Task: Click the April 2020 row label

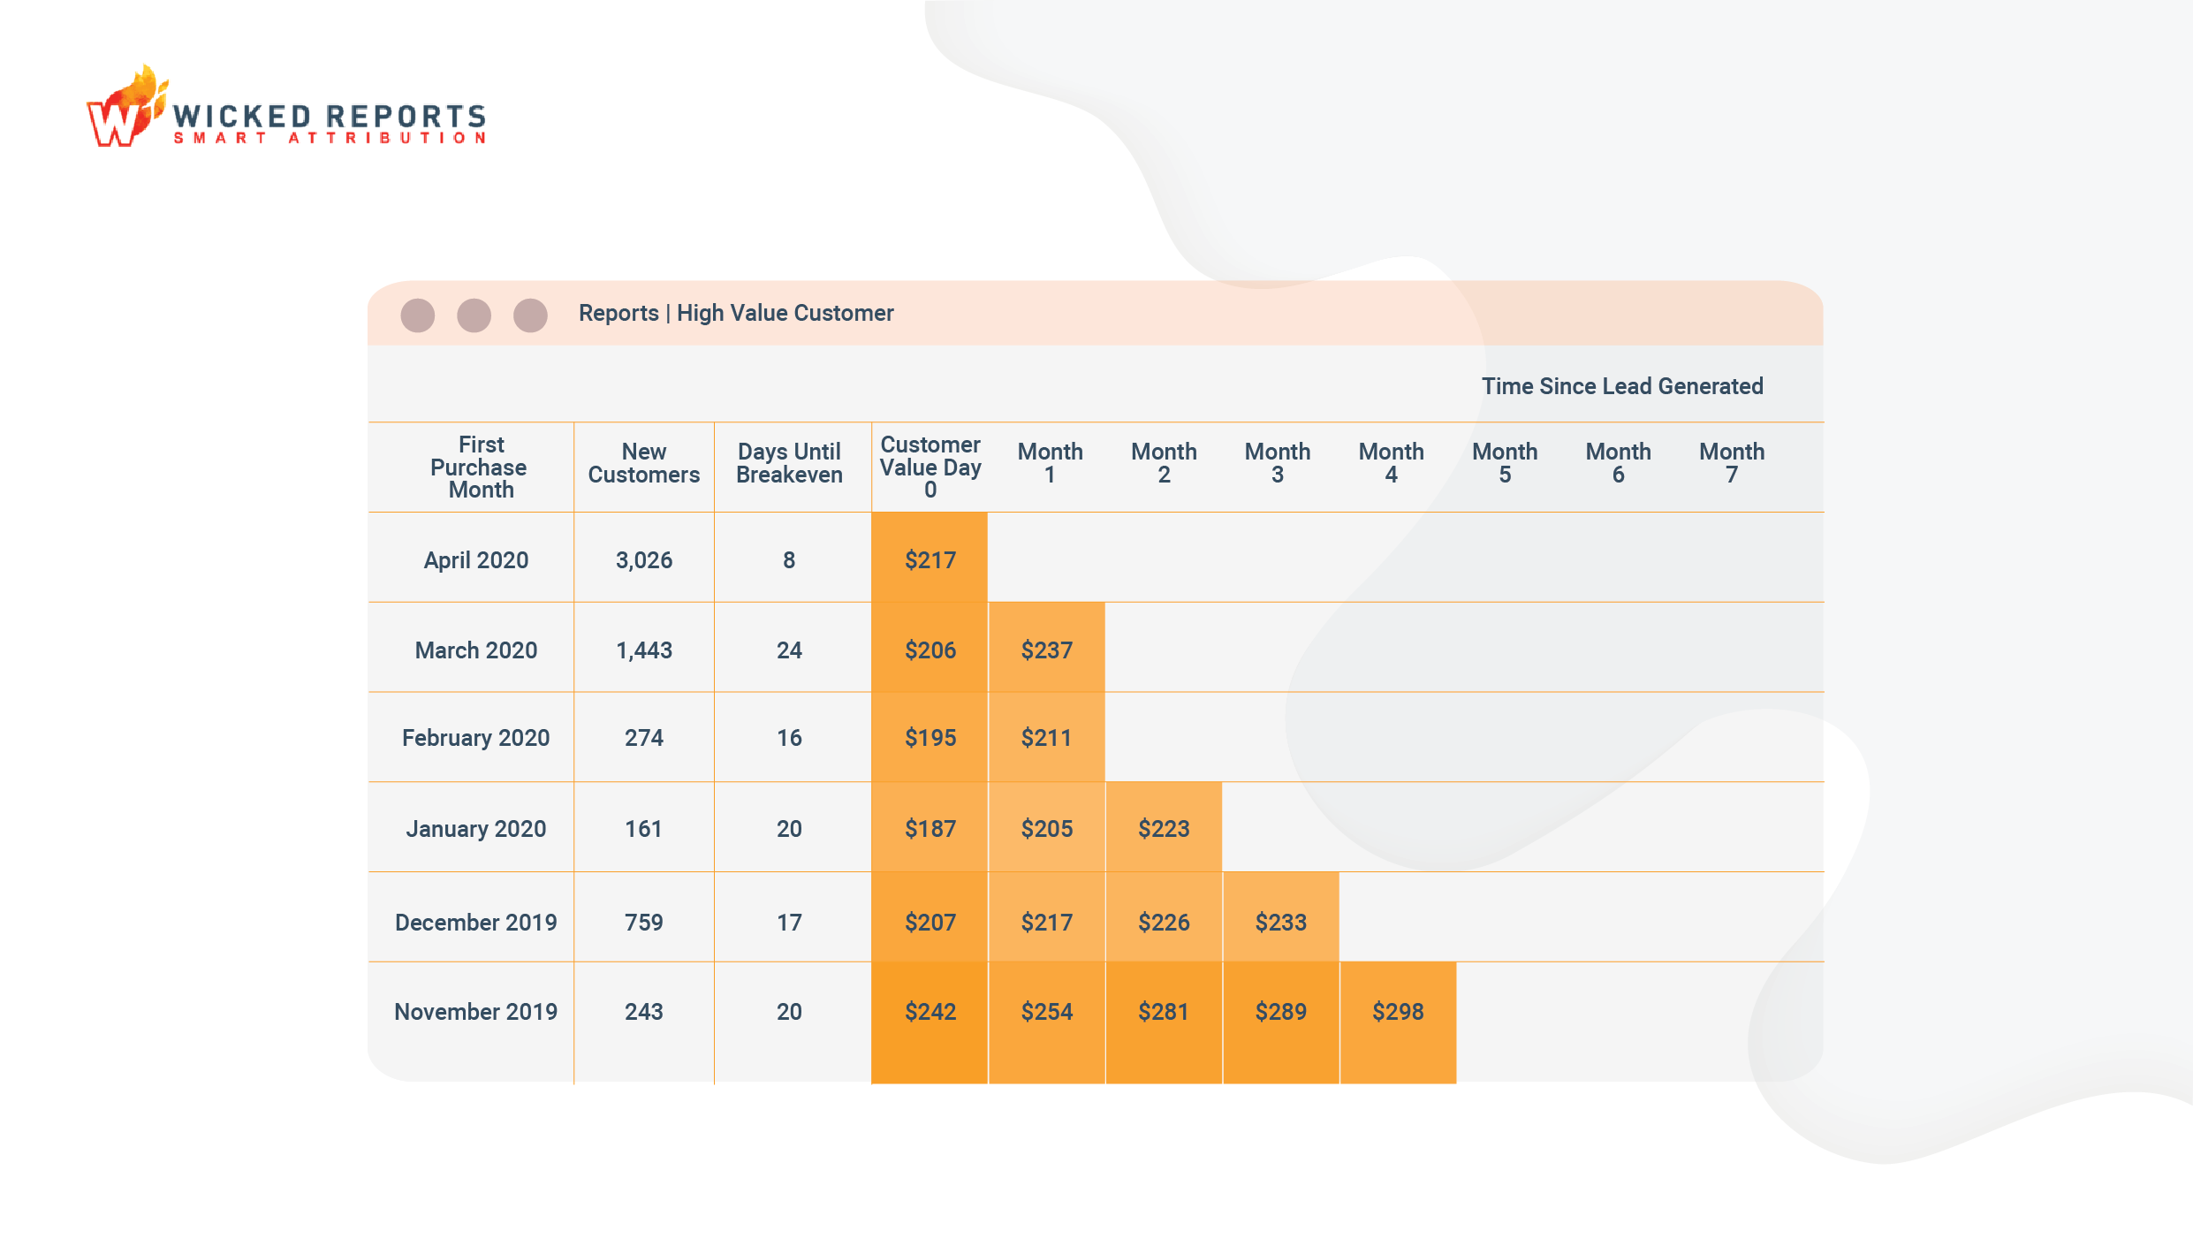Action: coord(475,560)
